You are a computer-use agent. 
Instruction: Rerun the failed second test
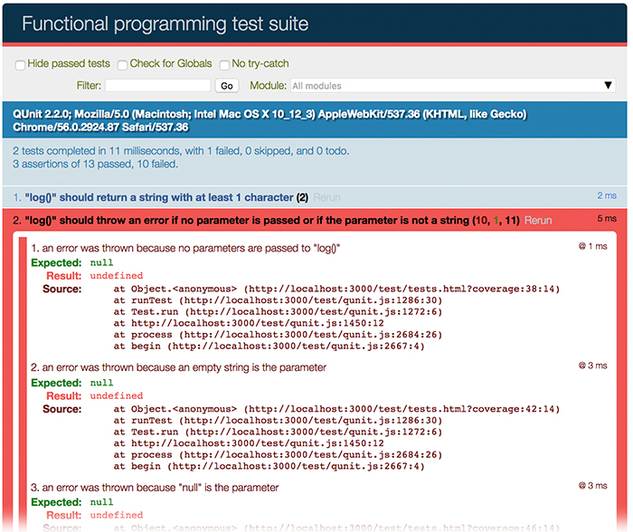538,221
